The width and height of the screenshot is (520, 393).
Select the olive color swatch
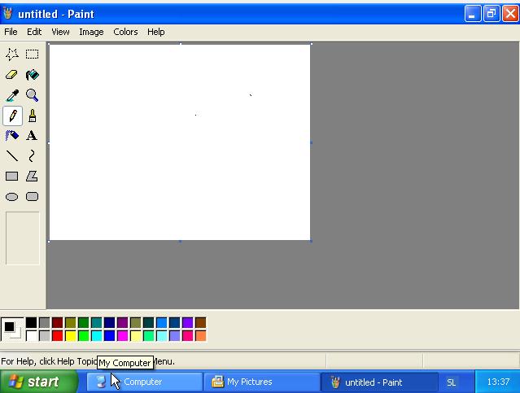(x=70, y=322)
